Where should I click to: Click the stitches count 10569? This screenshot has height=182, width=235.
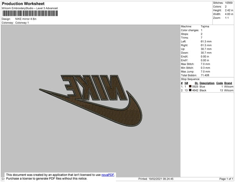pos(229,3)
